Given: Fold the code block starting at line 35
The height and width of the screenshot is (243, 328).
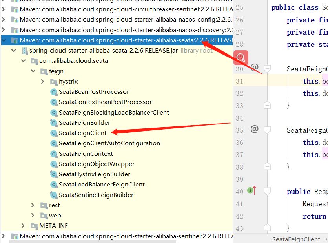Looking at the screenshot, I should click(x=267, y=130).
